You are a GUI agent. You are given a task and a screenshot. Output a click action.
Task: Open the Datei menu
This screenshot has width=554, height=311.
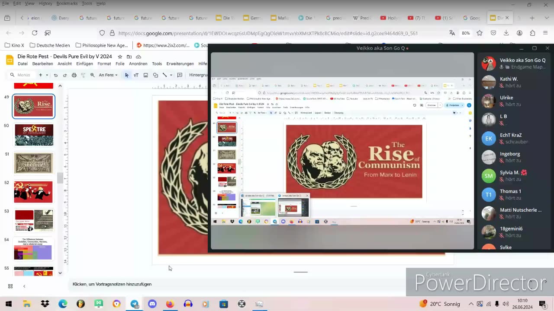pos(23,63)
